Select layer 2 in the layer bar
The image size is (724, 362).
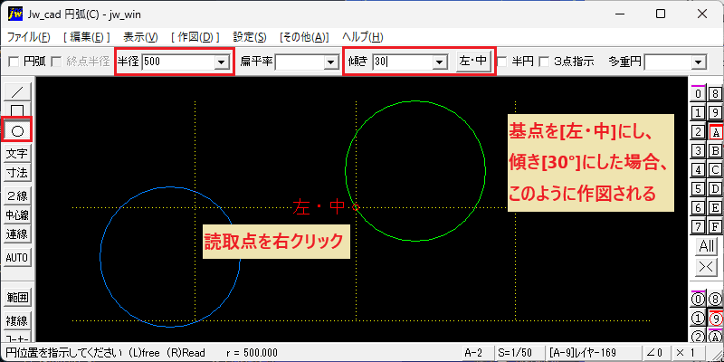pos(699,132)
